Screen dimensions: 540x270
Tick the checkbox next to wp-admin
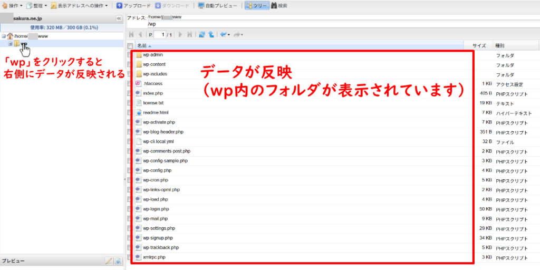click(x=130, y=55)
